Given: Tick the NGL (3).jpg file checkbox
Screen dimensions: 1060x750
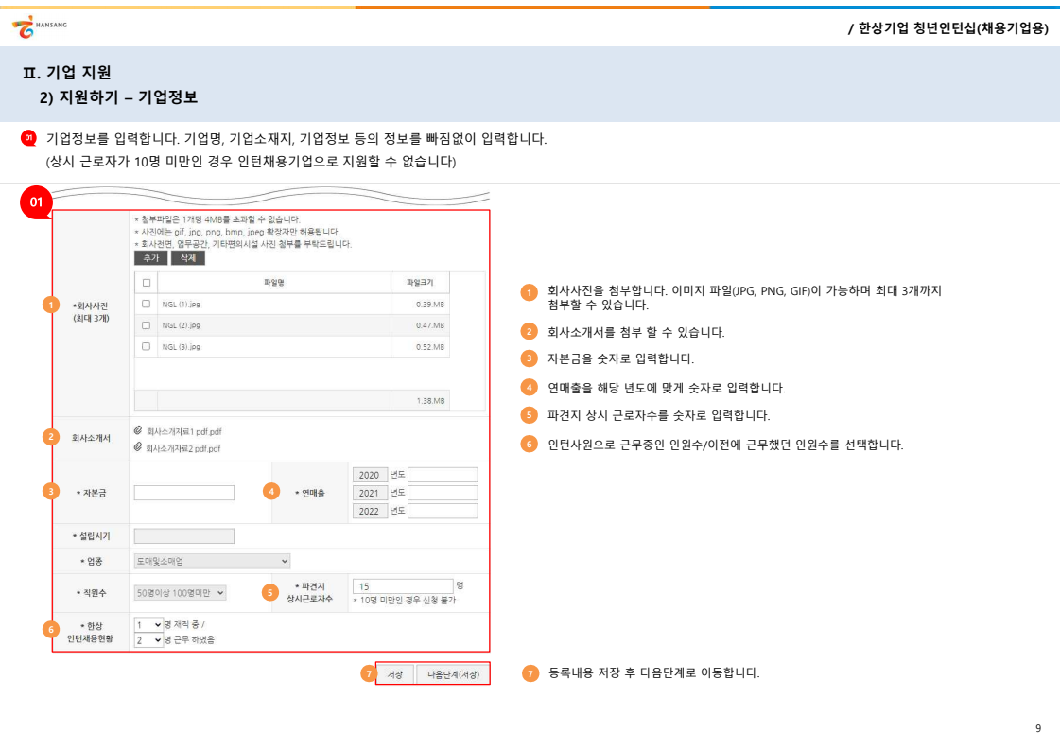Looking at the screenshot, I should pos(146,347).
